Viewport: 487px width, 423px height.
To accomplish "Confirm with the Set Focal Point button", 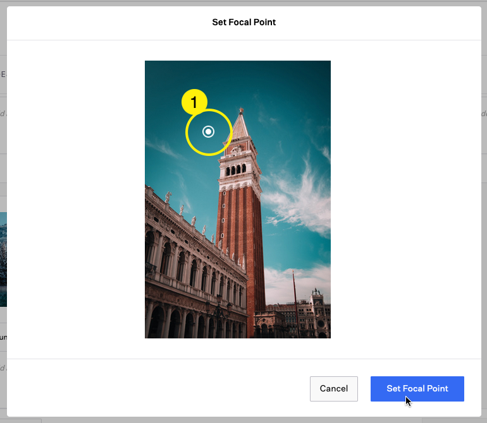I will tap(417, 388).
